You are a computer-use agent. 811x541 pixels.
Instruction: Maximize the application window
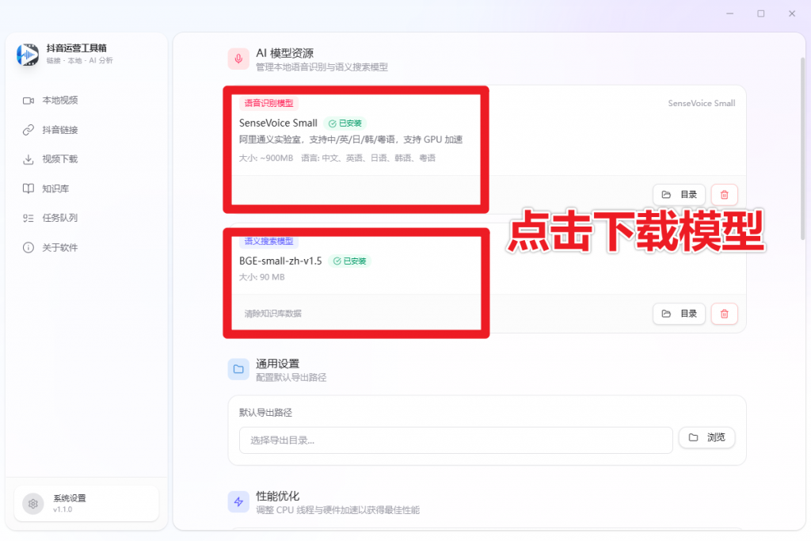click(x=760, y=13)
